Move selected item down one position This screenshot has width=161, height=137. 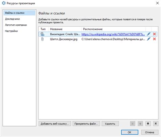click(x=148, y=124)
